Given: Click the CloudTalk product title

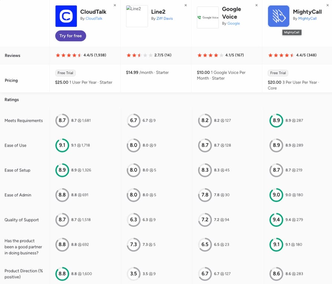Looking at the screenshot, I should pos(93,12).
